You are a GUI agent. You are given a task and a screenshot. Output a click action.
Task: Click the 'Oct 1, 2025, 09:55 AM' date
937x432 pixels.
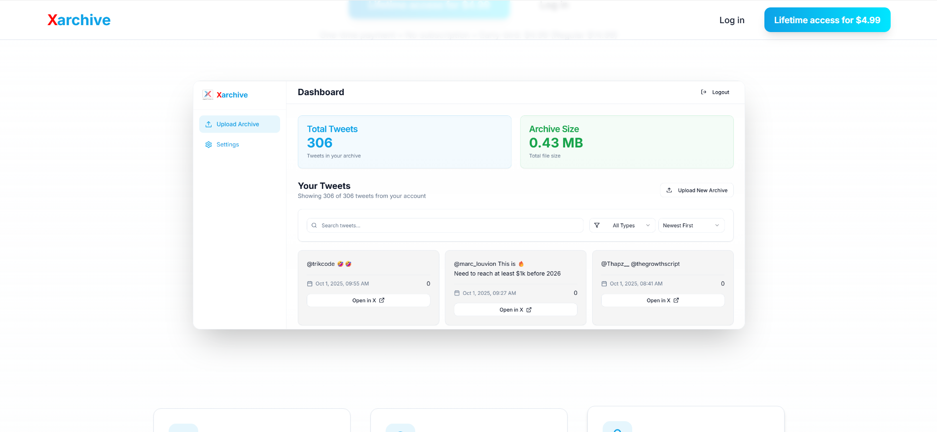click(x=342, y=284)
